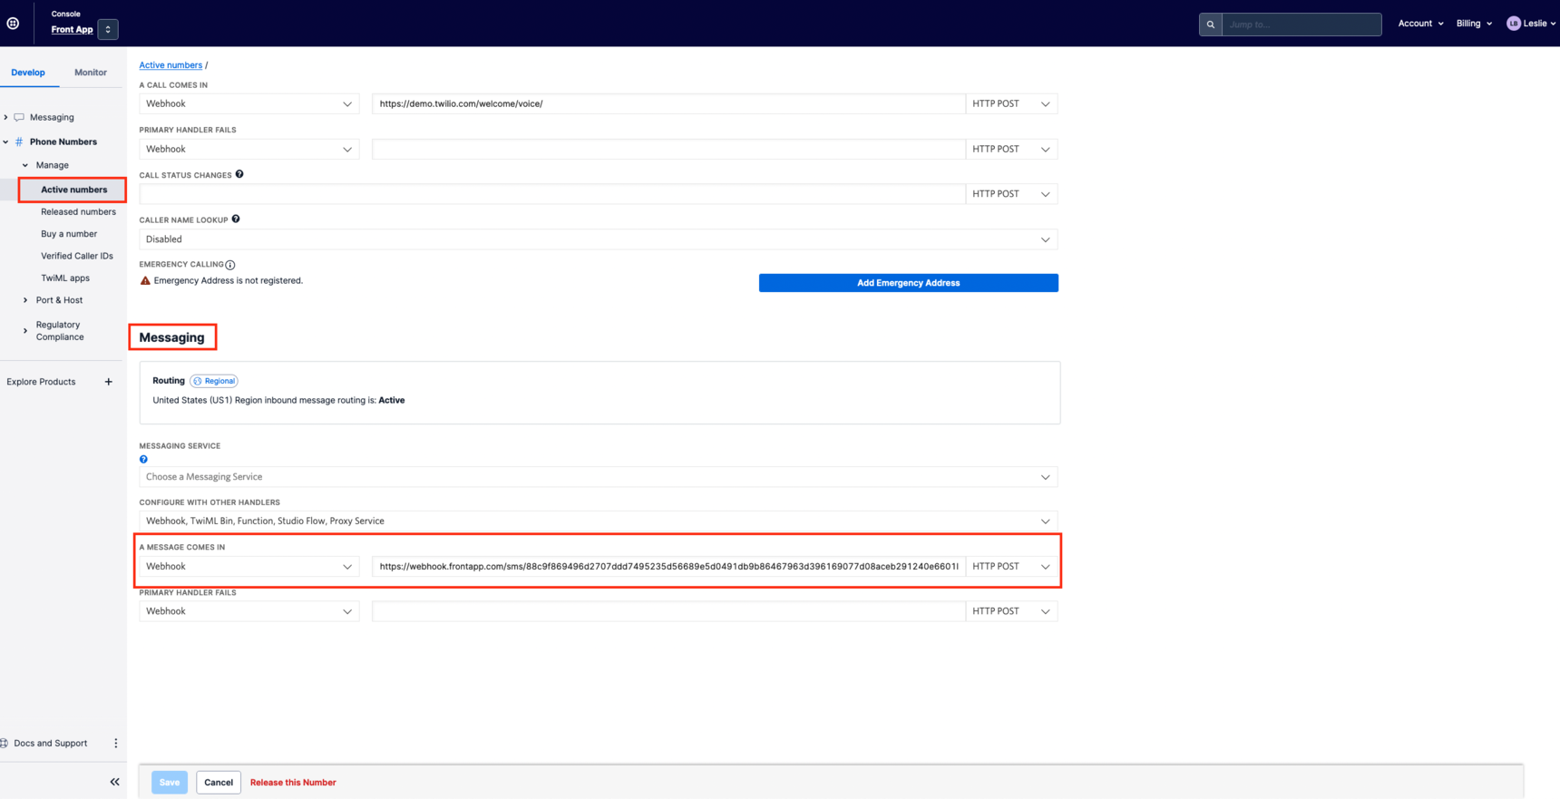Screen dimensions: 1560x799
Task: Switch to the Monitor tab
Action: (90, 73)
